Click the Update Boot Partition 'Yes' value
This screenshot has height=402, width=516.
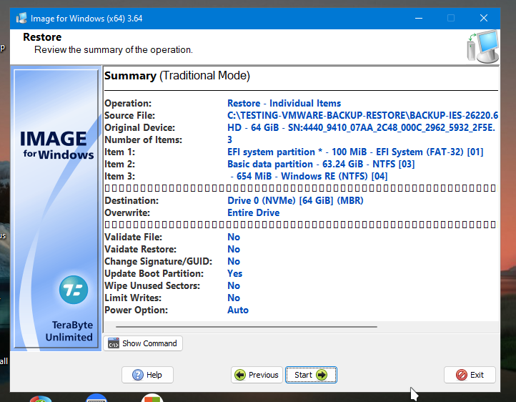click(x=234, y=274)
